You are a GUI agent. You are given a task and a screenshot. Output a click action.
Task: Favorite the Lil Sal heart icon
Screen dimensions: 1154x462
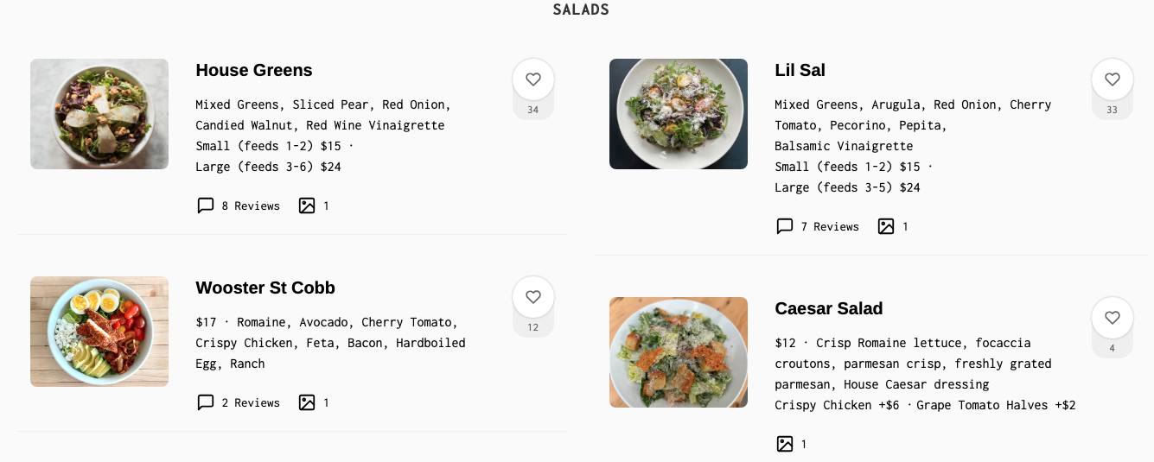click(1113, 79)
